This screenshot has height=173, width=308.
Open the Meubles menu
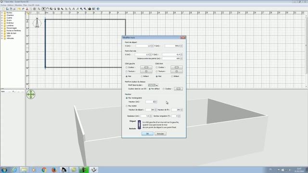coord(18,5)
